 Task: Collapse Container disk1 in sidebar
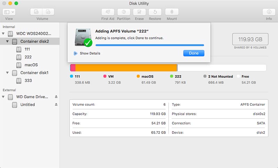(8, 73)
